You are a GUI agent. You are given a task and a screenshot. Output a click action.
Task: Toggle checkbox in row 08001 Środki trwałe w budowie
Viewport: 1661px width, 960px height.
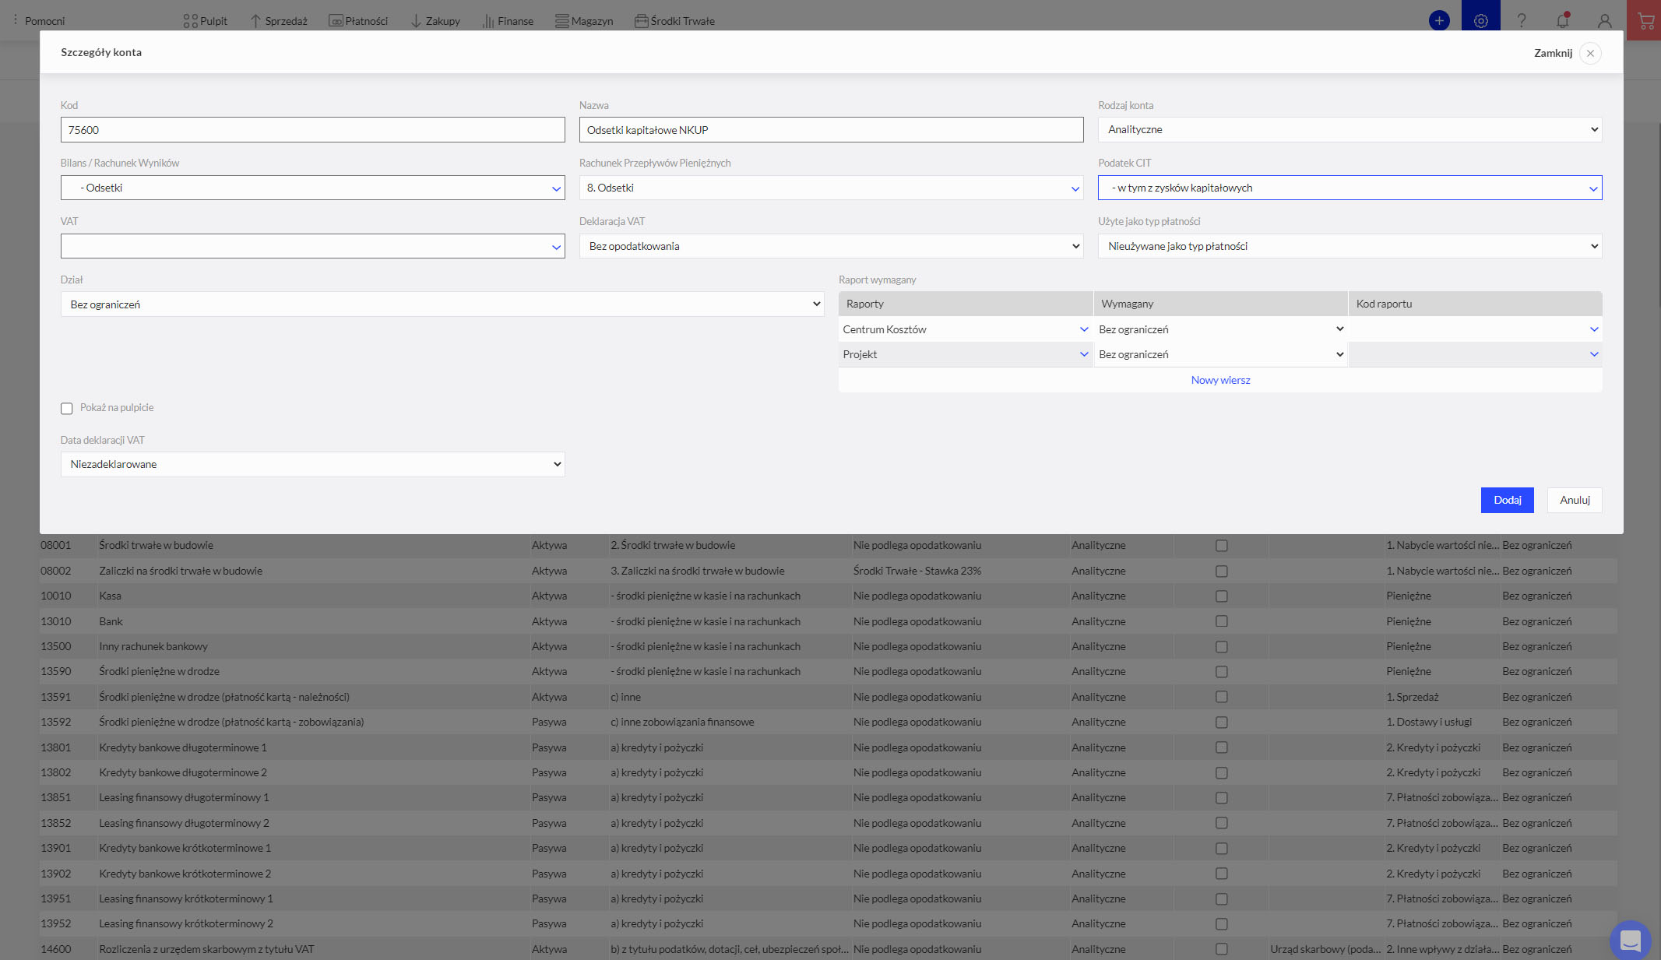[x=1221, y=546]
